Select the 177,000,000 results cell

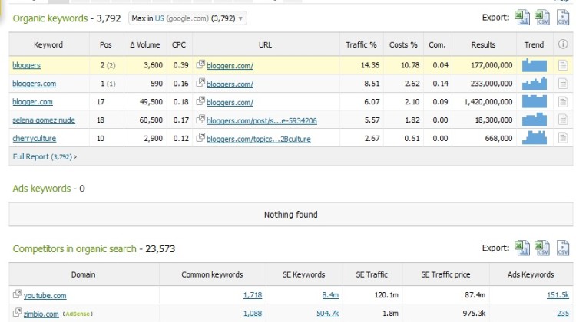[492, 65]
